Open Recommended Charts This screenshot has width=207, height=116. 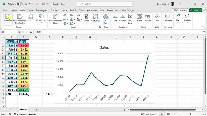click(56, 19)
